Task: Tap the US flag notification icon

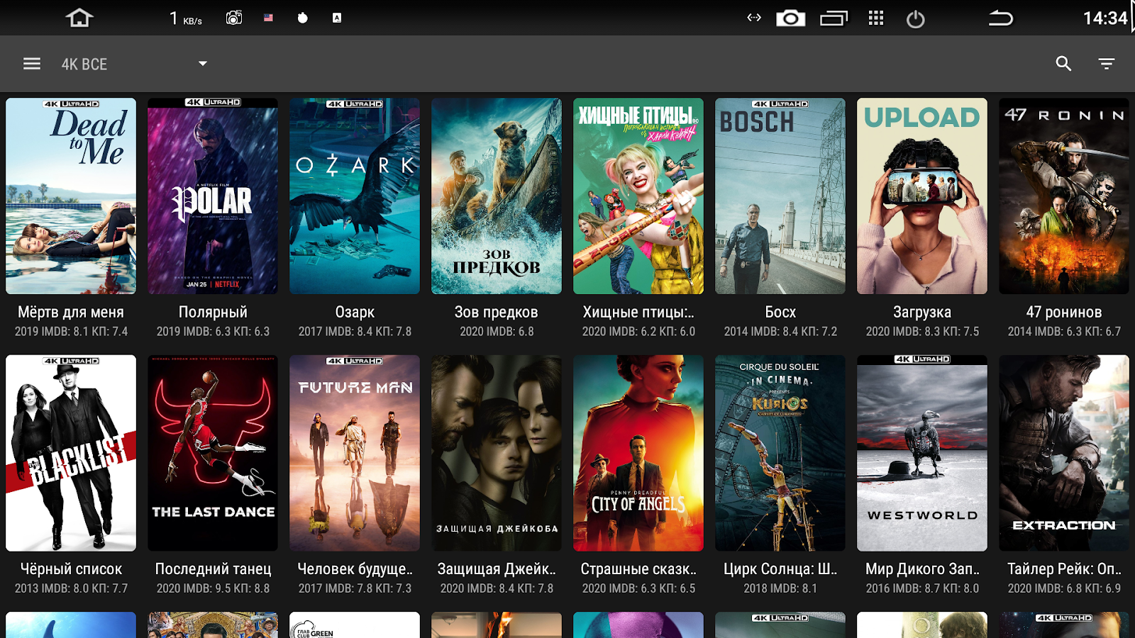Action: click(x=268, y=18)
